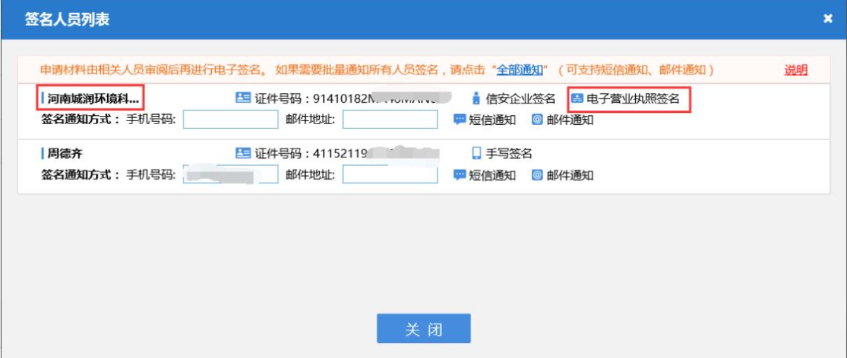Click the 手写签名 tablet icon for 周德齐
847x358 pixels.
pyautogui.click(x=477, y=153)
